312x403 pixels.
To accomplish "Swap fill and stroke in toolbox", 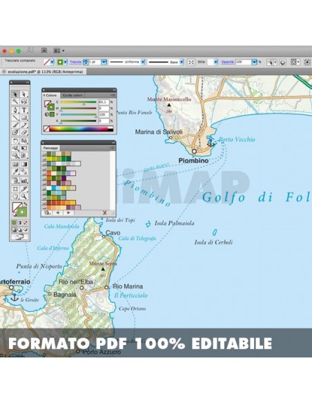I will tap(26, 204).
